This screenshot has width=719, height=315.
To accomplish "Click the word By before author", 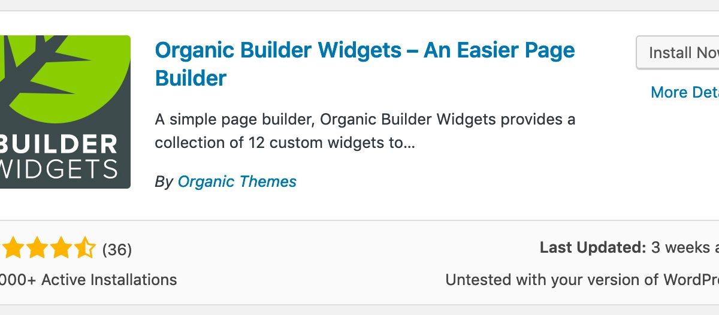I will (164, 182).
